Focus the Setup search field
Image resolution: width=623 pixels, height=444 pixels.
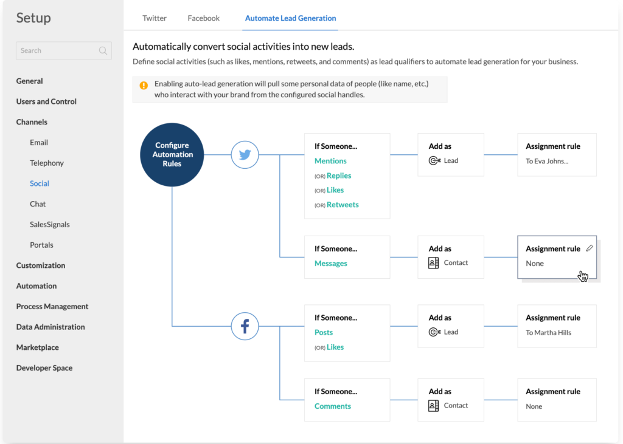[58, 51]
